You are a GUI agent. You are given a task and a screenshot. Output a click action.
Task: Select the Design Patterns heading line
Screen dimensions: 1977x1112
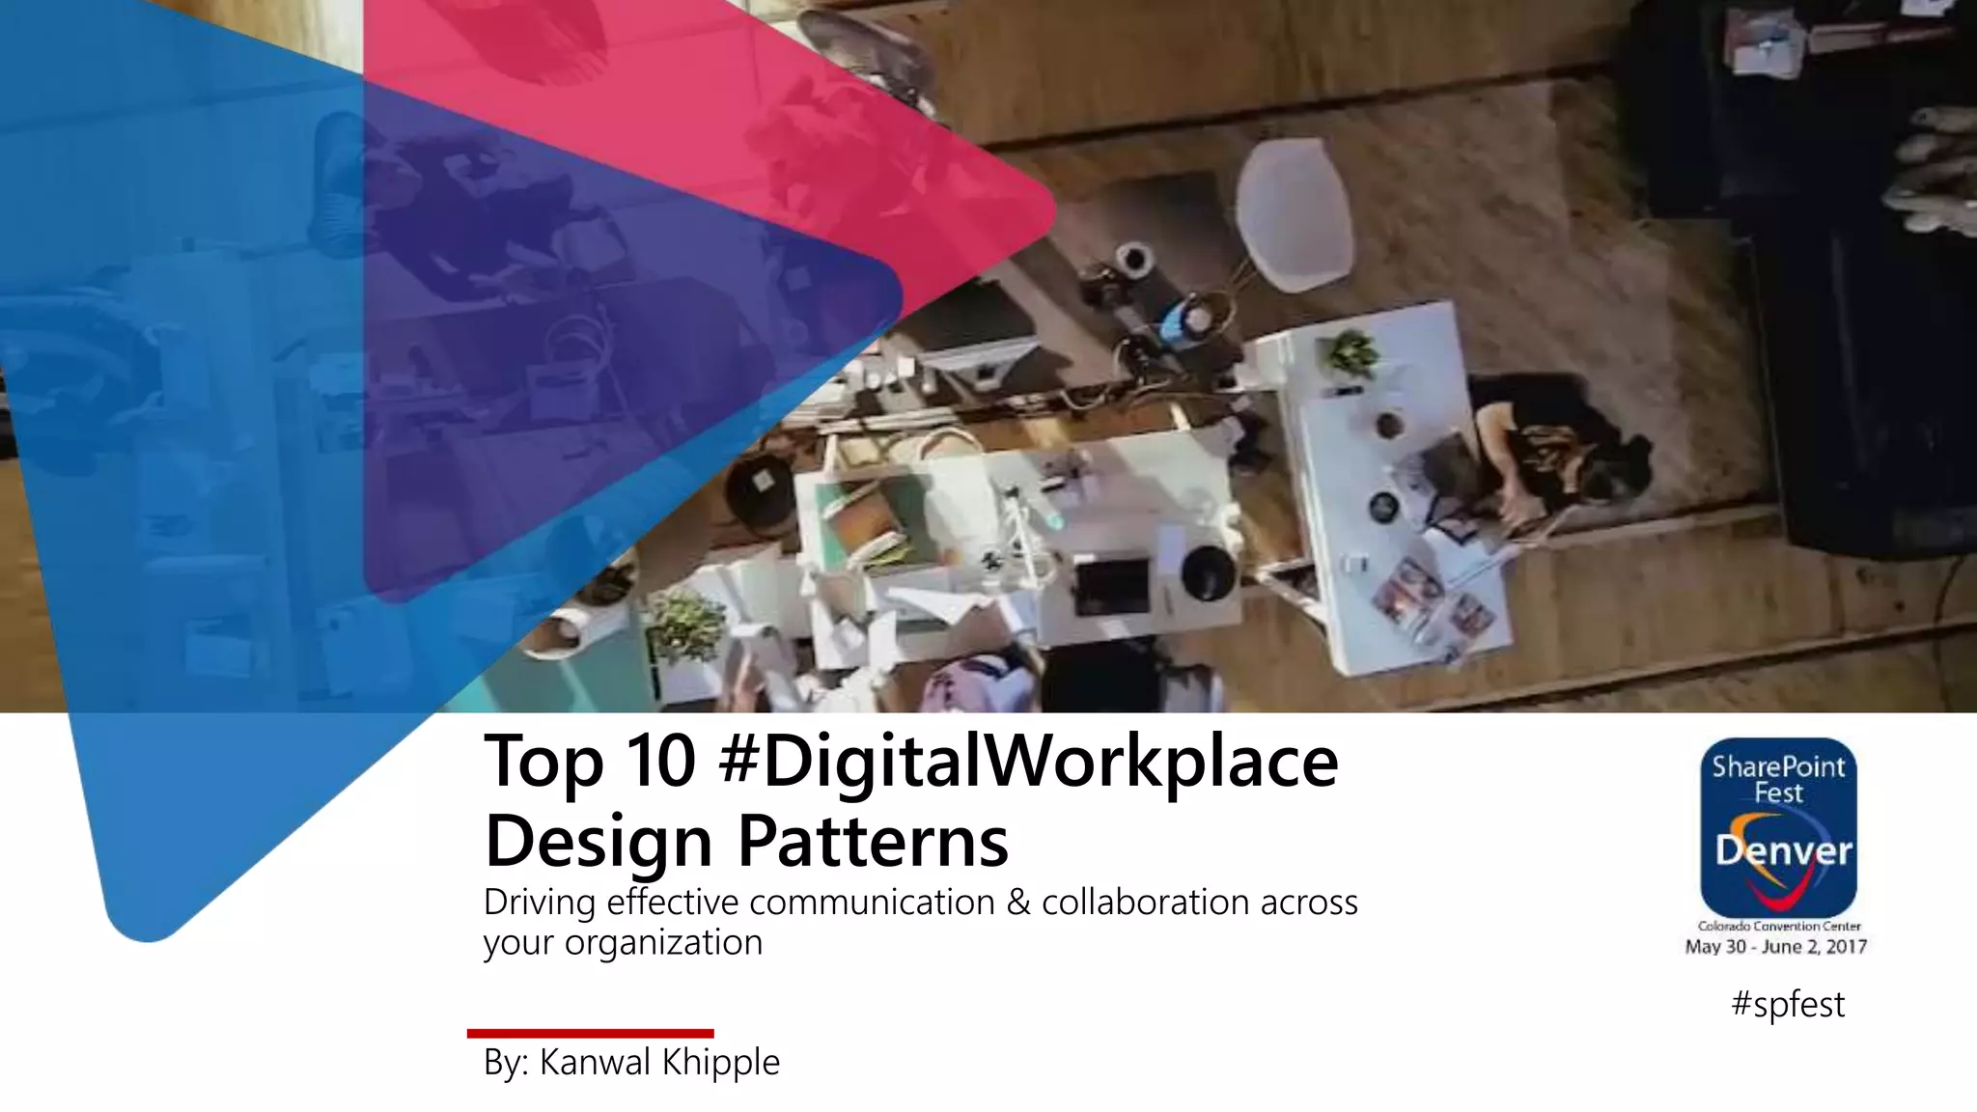click(746, 841)
